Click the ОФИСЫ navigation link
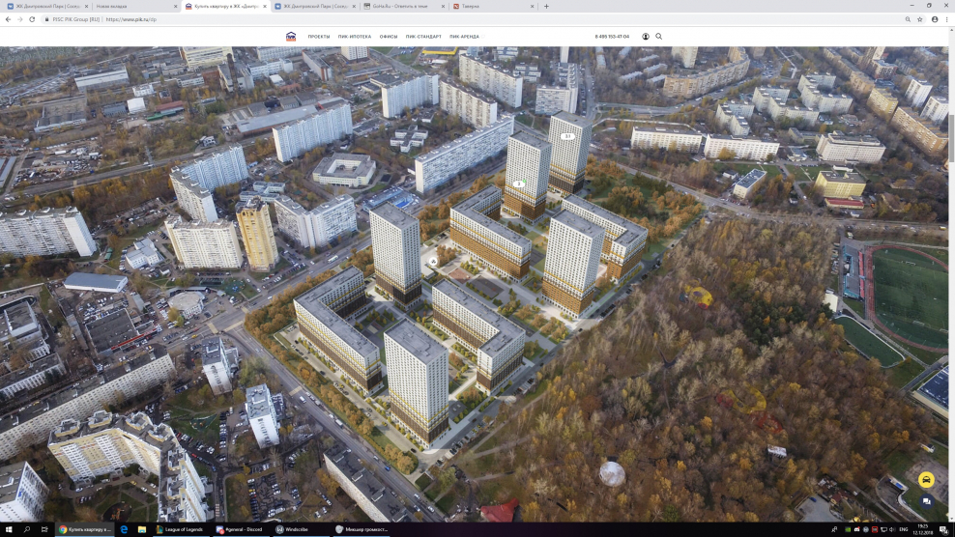This screenshot has height=537, width=955. (x=389, y=37)
